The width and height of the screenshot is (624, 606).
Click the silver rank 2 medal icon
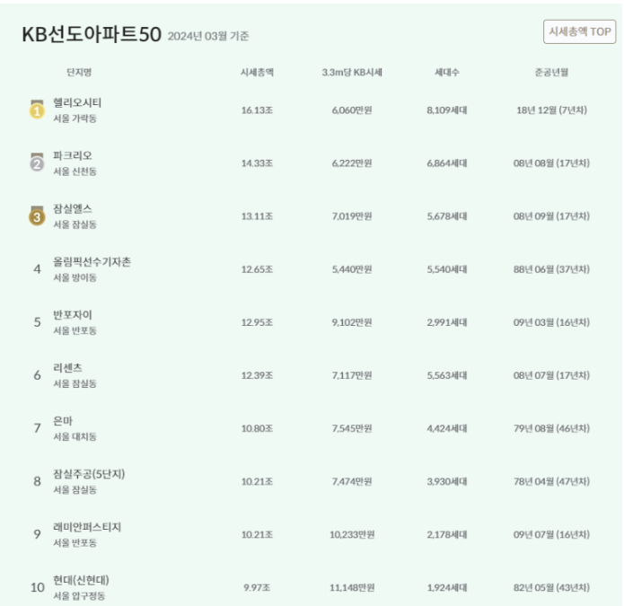click(37, 162)
